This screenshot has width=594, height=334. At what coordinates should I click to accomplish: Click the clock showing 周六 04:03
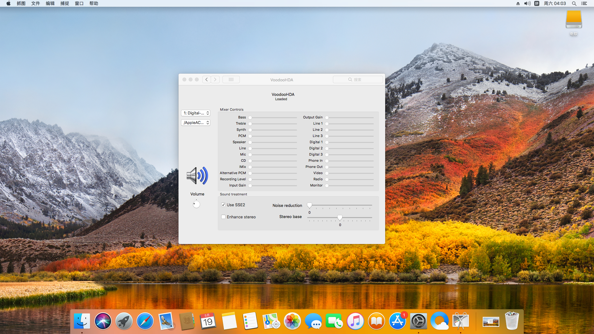click(555, 3)
